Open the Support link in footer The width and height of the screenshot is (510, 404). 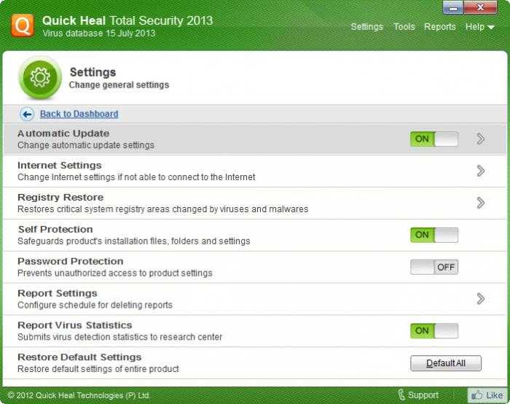(x=423, y=395)
